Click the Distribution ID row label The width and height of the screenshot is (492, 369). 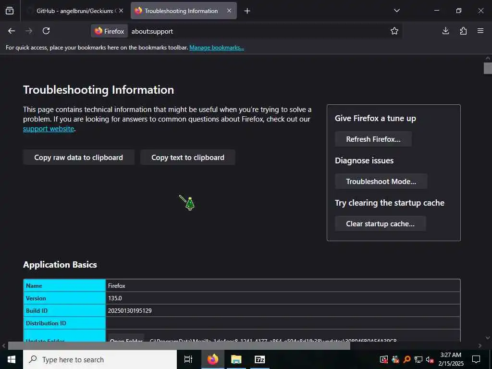coord(46,323)
